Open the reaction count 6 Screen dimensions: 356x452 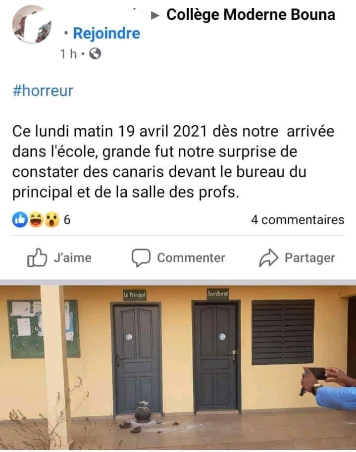click(x=67, y=220)
